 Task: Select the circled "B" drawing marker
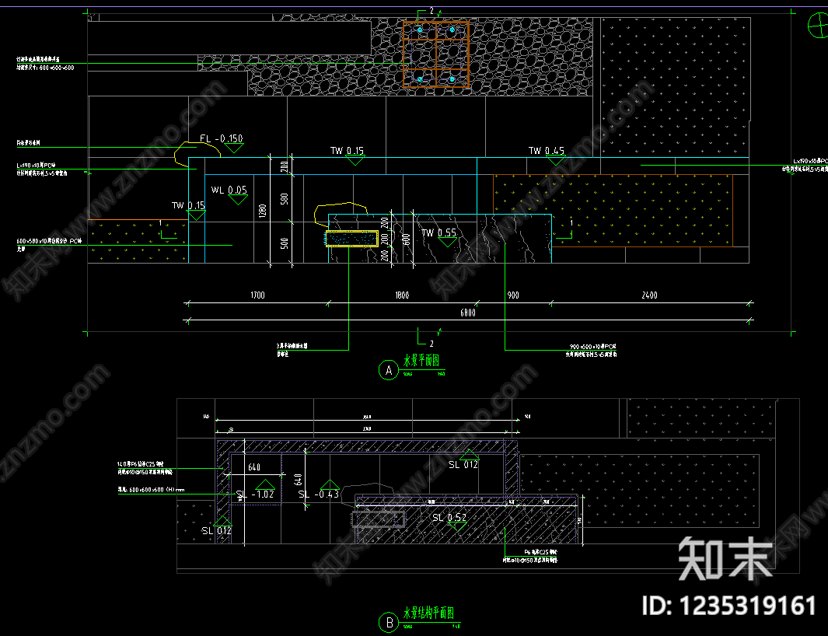390,622
